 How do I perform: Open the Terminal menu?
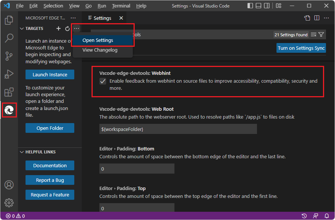pyautogui.click(x=121, y=6)
